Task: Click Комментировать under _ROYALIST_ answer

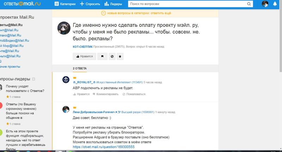Action: click(105, 94)
